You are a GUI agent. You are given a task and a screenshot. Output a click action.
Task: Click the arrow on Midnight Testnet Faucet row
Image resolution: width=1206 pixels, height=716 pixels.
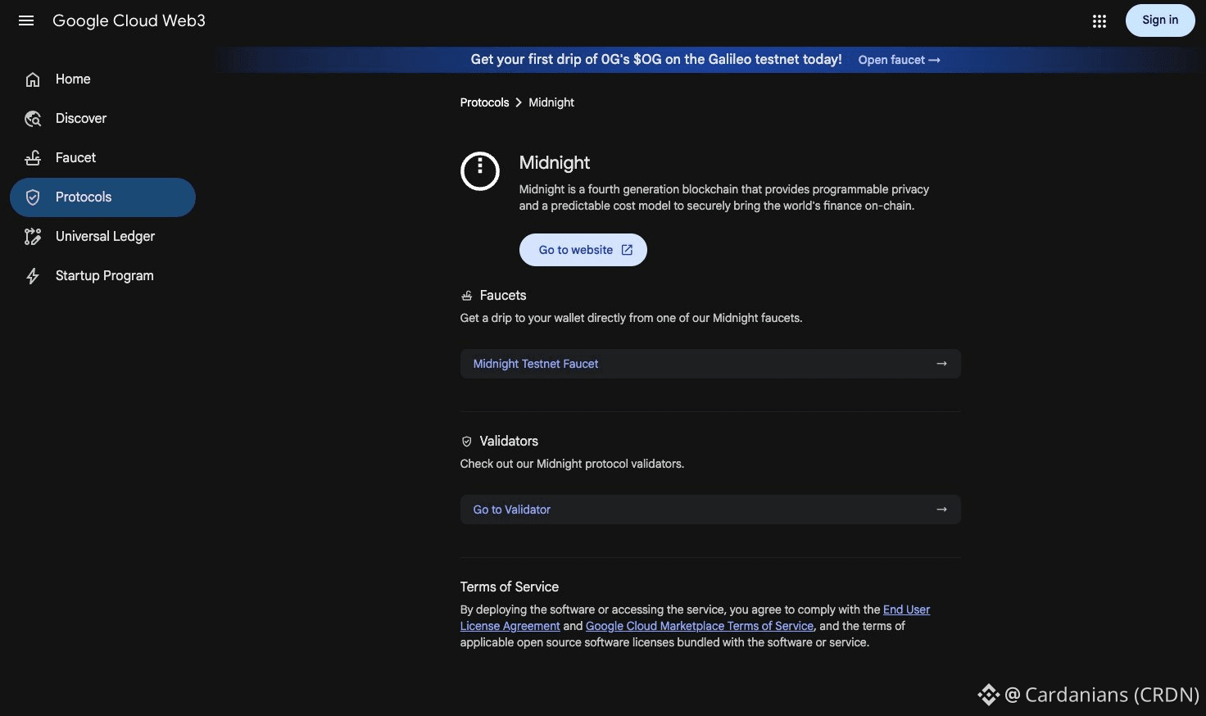coord(941,364)
